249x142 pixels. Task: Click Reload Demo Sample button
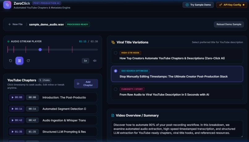(x=229, y=24)
